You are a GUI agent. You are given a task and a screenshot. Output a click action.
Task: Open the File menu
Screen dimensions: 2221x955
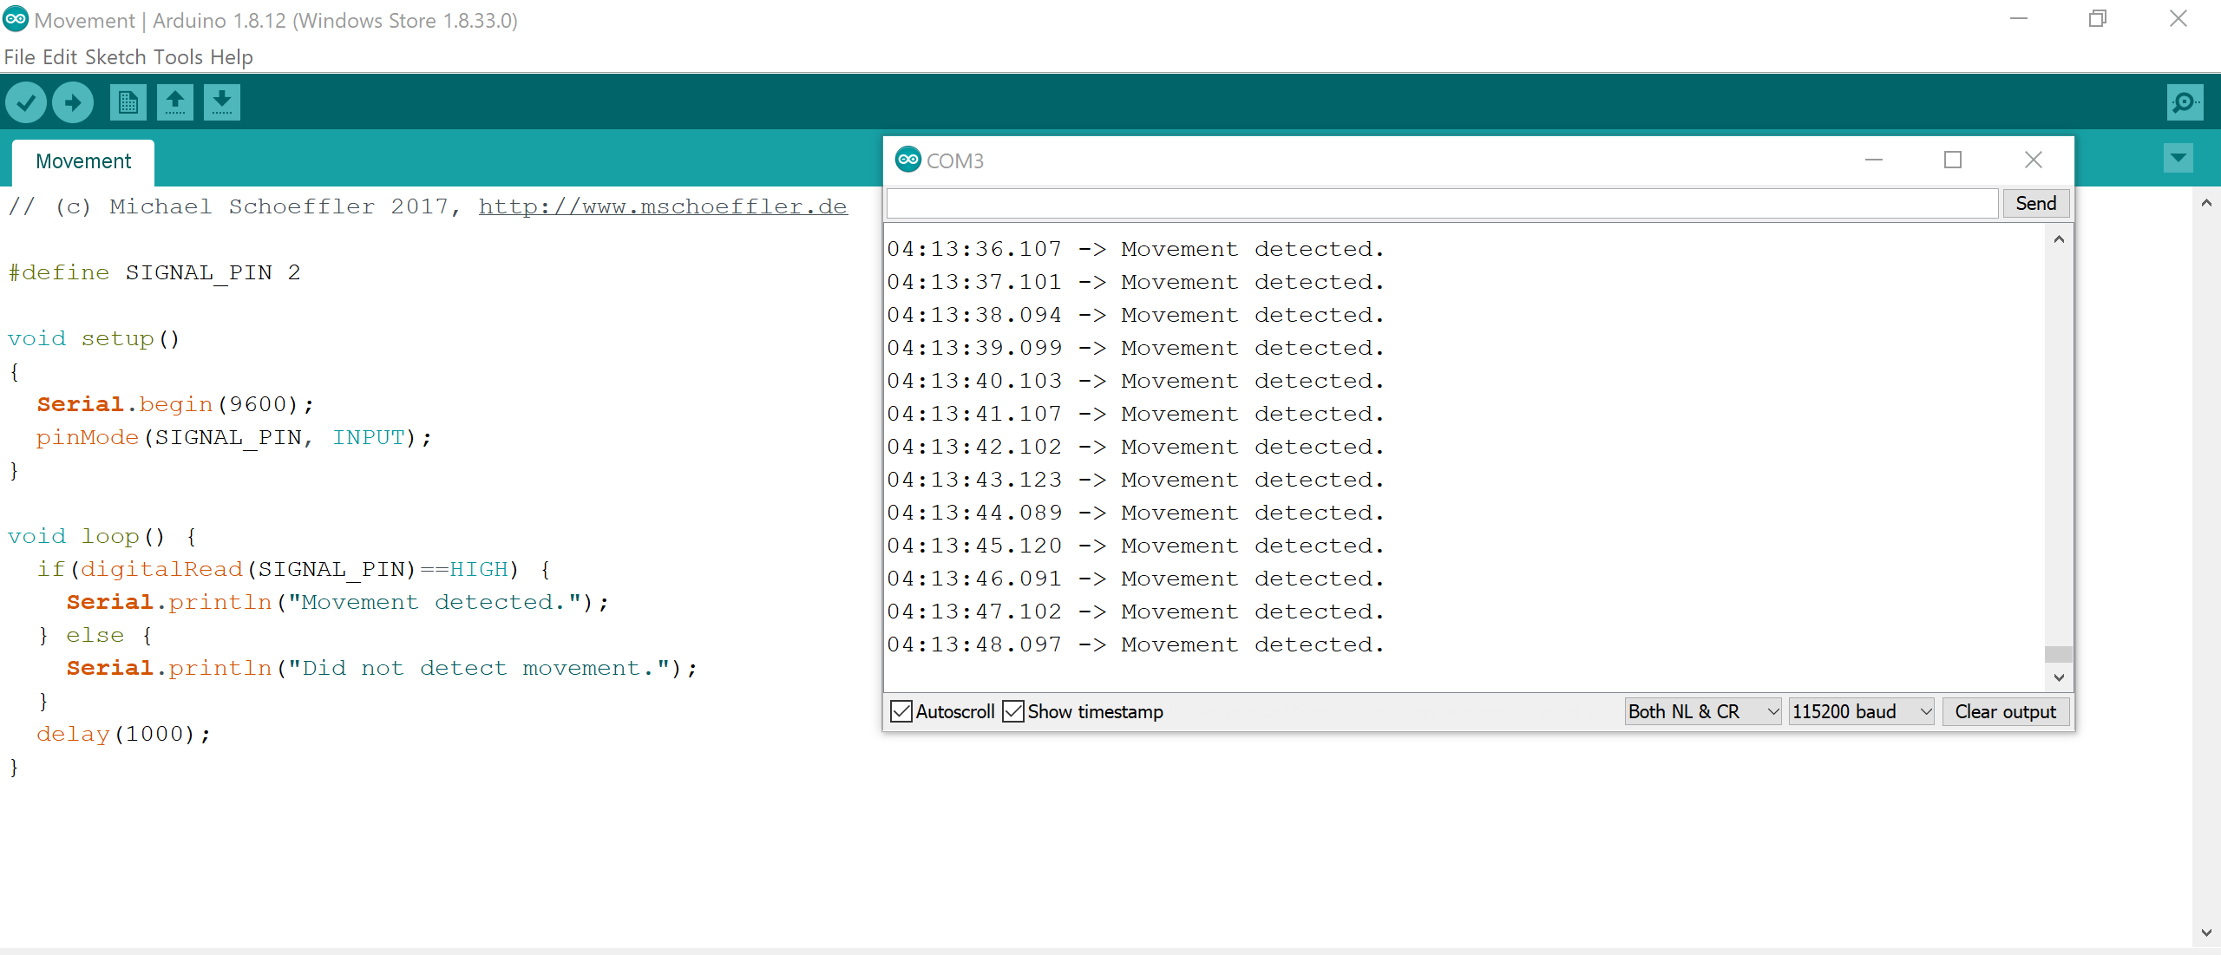click(x=20, y=57)
